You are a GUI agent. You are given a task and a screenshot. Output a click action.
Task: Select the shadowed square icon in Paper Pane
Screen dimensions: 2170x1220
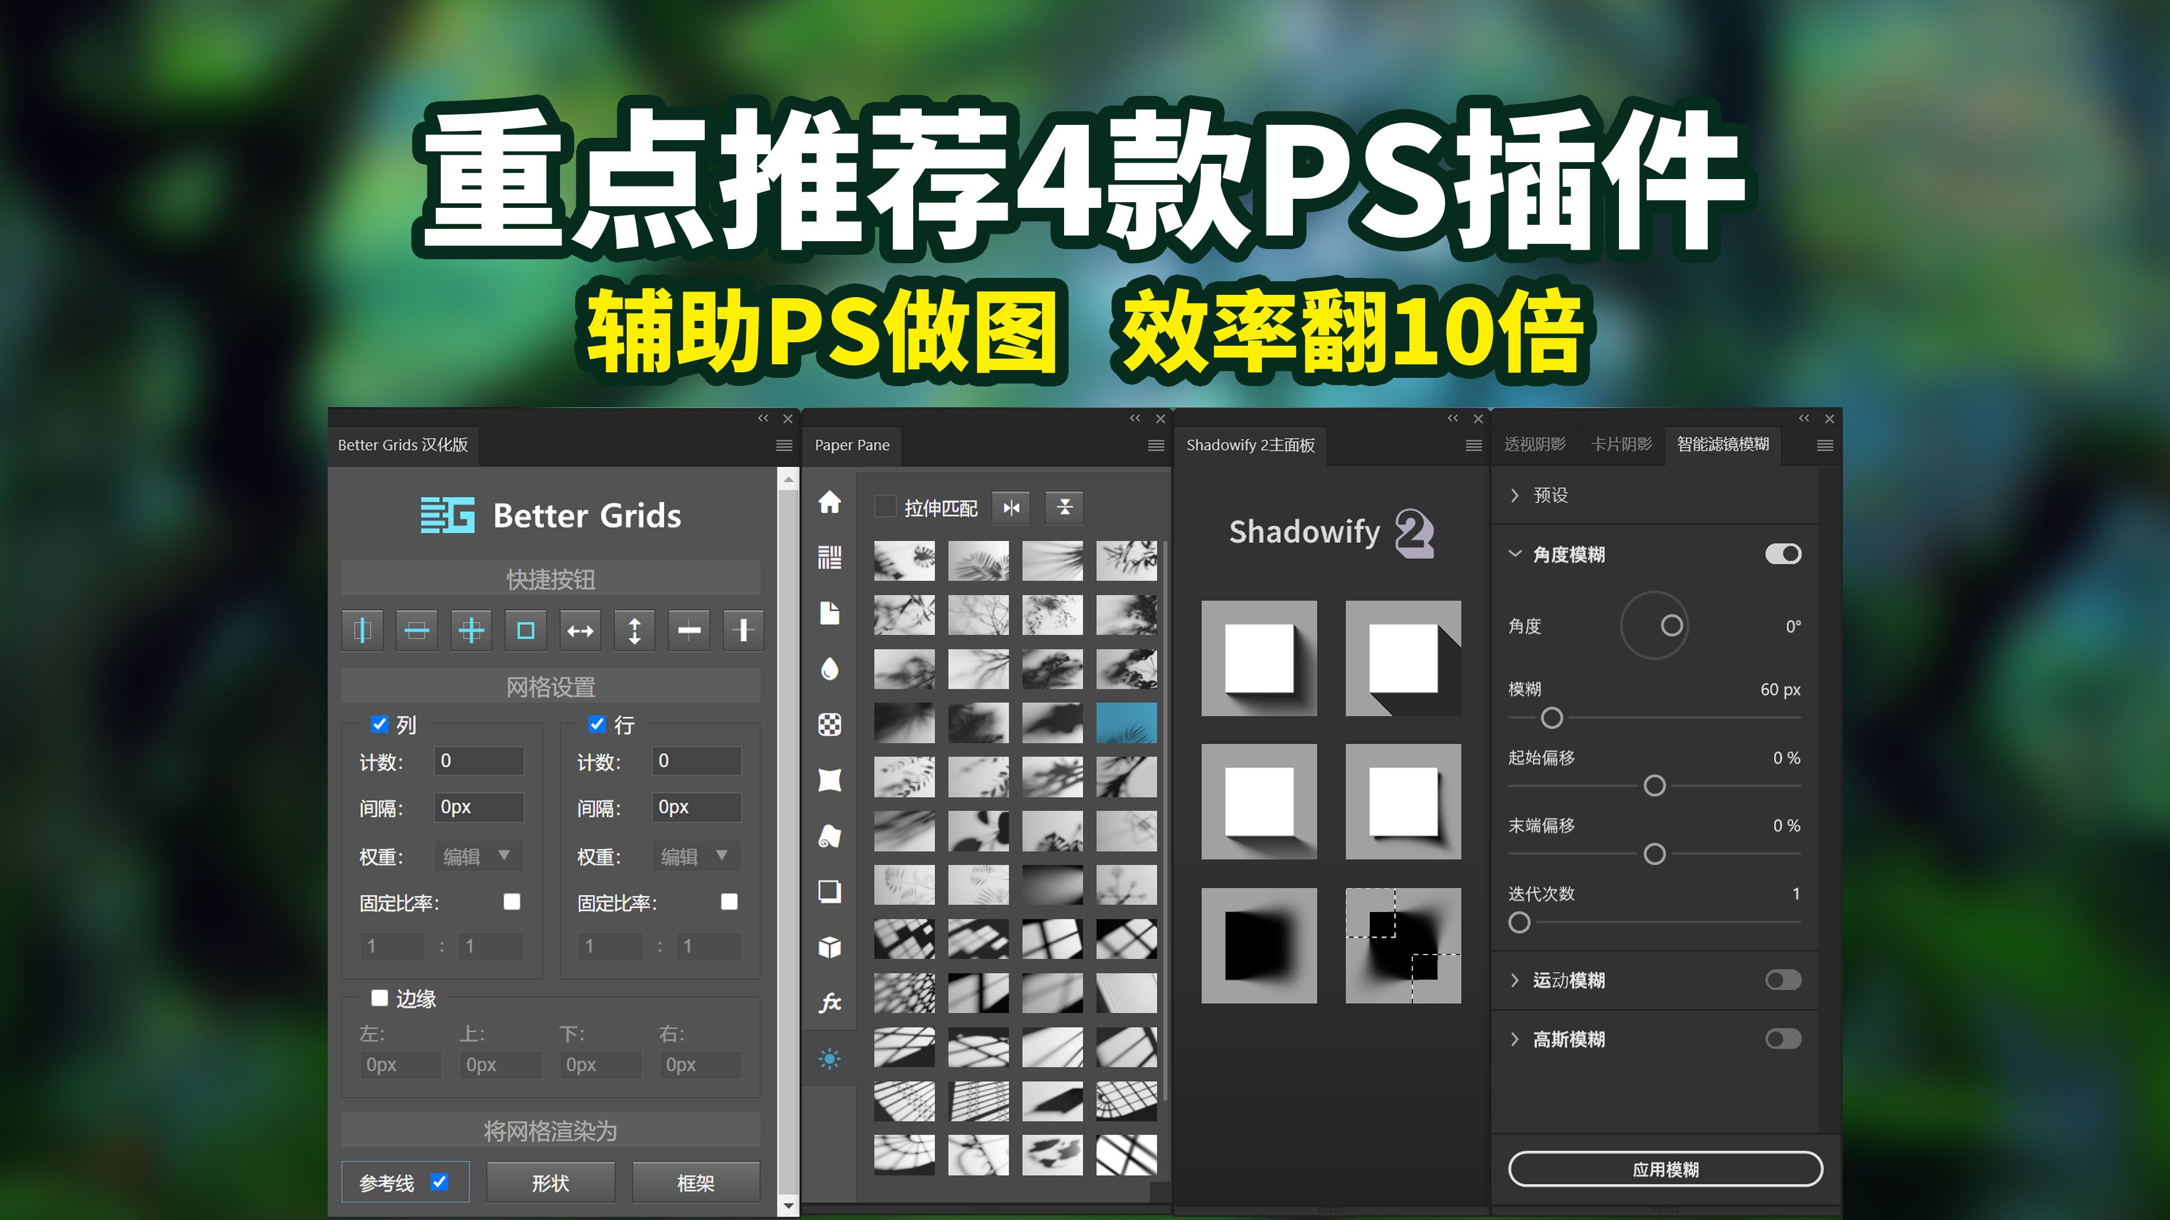[x=830, y=891]
